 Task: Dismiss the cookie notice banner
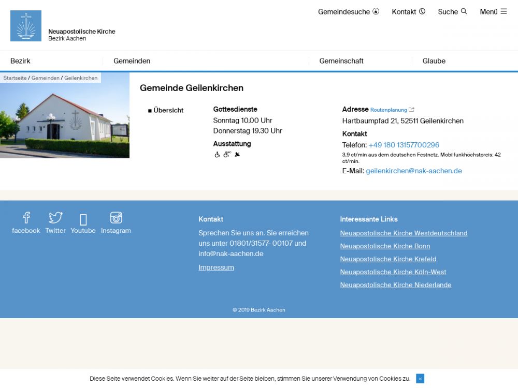click(420, 379)
